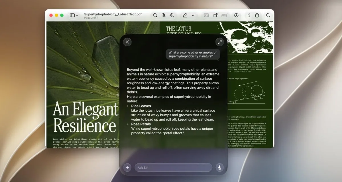Click the rotate page icon
Viewport: 342px width, 182px height.
click(x=215, y=15)
